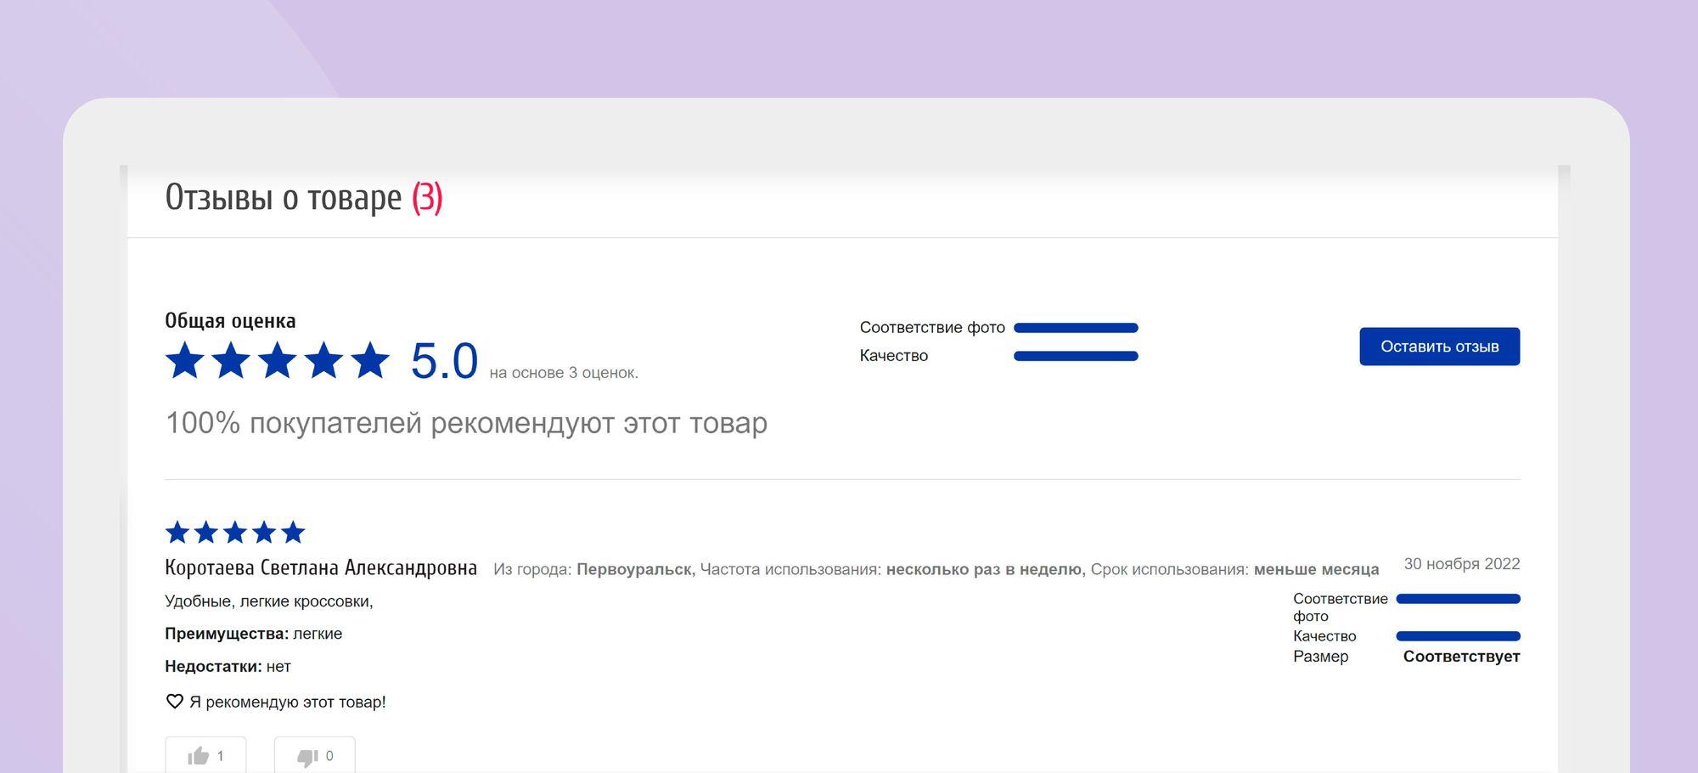Screen dimensions: 1698x773
Task: Select the third star in overall rating
Action: point(278,361)
